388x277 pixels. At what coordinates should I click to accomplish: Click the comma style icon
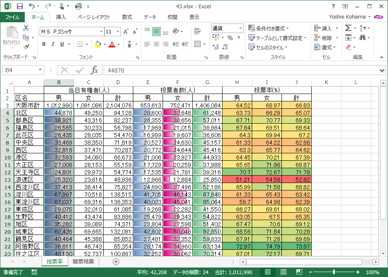point(239,38)
